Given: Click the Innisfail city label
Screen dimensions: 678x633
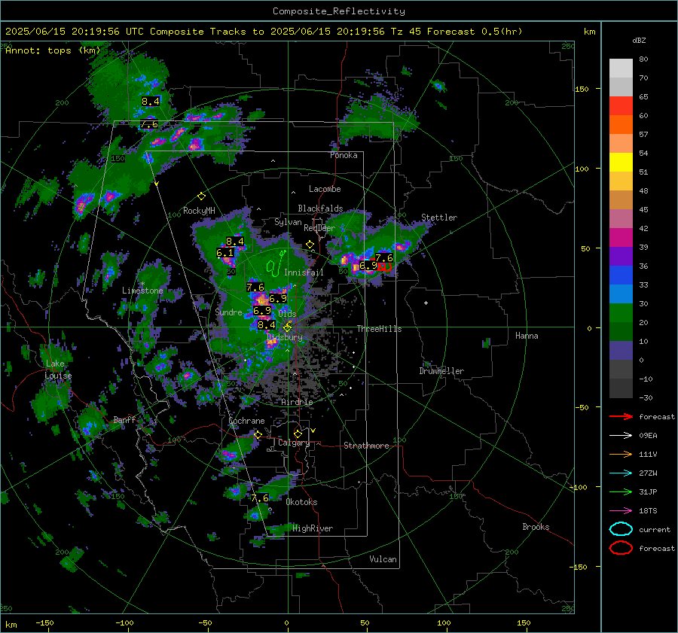Looking at the screenshot, I should [304, 272].
